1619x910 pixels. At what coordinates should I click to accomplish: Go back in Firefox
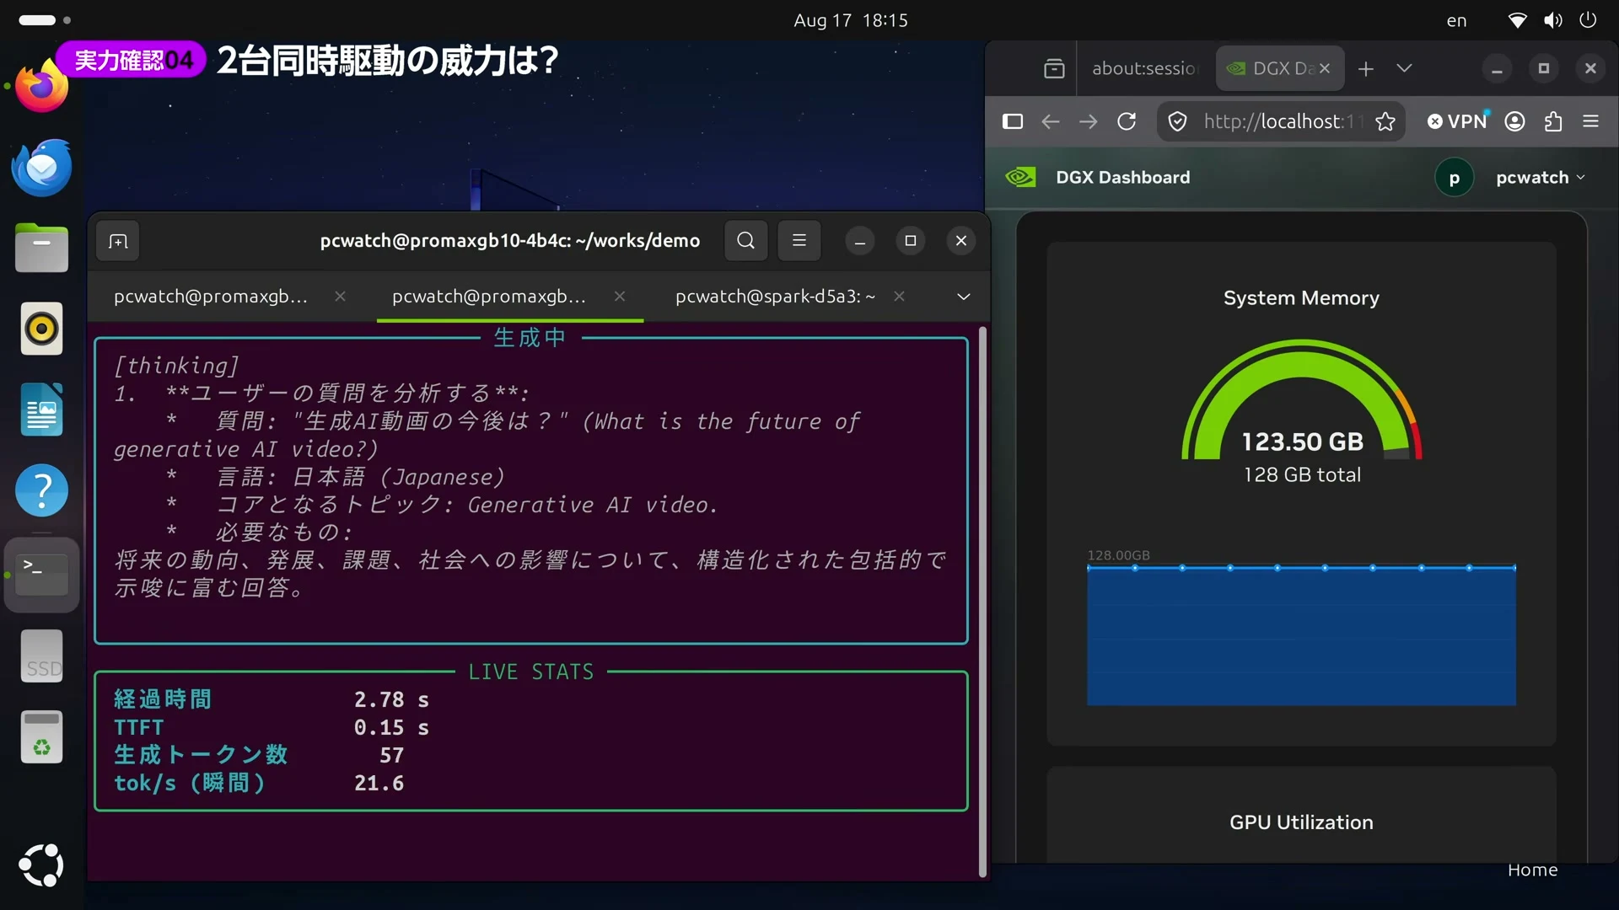point(1050,121)
